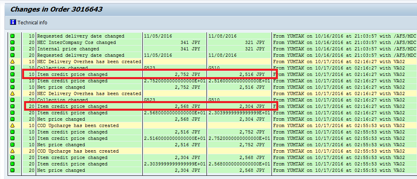Screen dimensions: 417x179
Task: Click green status icon for item 10 Collection changed
Action: [x=12, y=68]
